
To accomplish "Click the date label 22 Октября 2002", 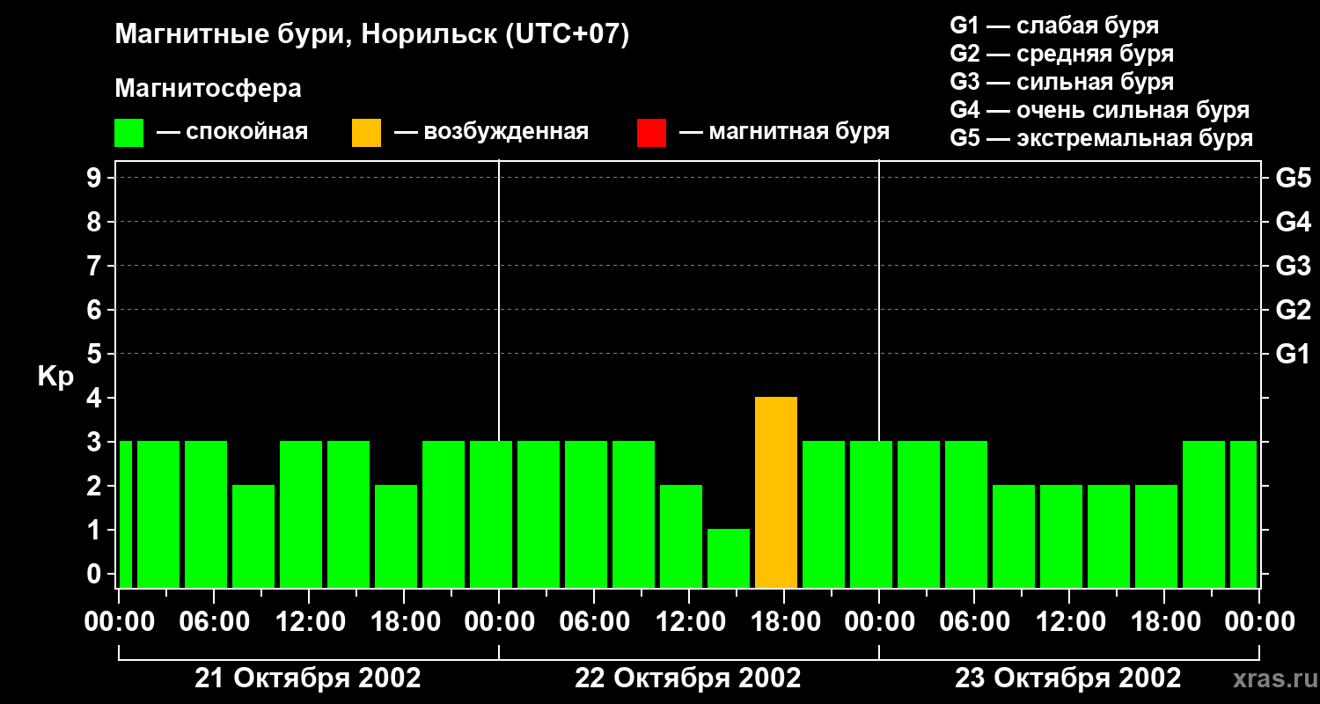I will tap(688, 678).
